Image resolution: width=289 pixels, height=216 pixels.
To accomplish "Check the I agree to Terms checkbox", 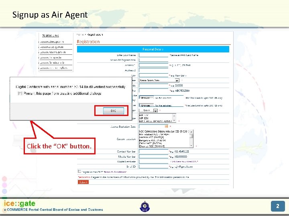I will pyautogui.click(x=79, y=171).
